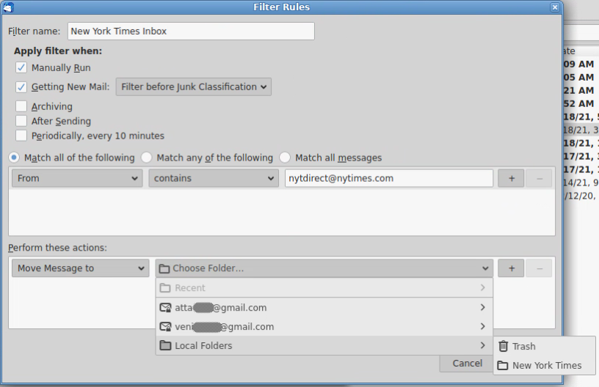Click the atta gmail account mail icon
Viewport: 599px width, 387px height.
pos(165,307)
